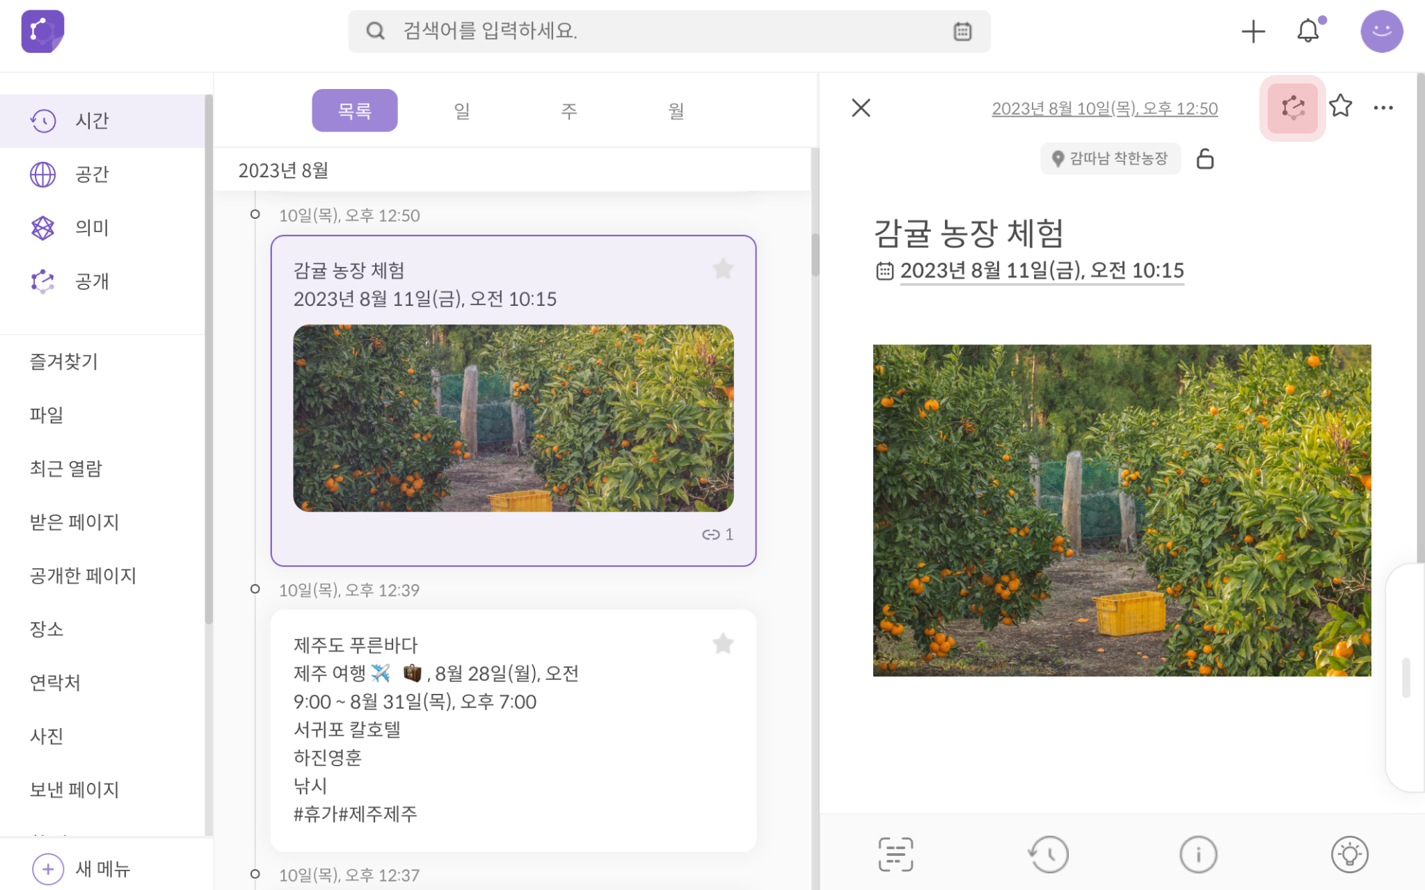
Task: Open the 제주도 푸른바다 card title
Action: pyautogui.click(x=356, y=645)
